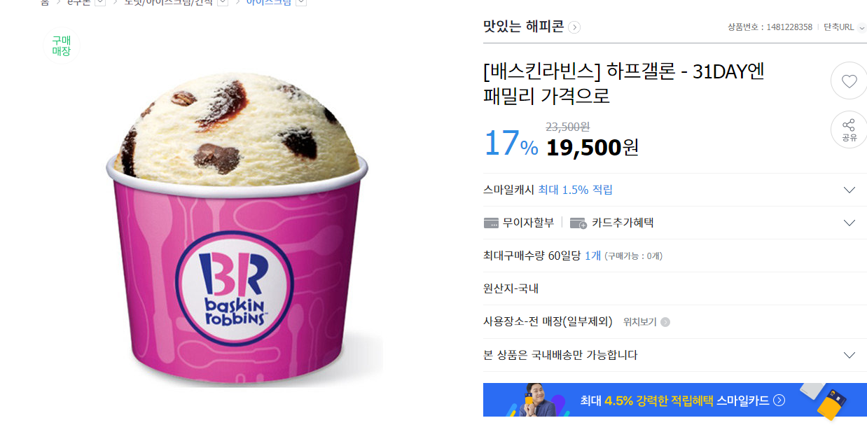This screenshot has height=446, width=867.
Task: Open the dropdown beside e쿠폰 breadcrumb
Action: 100,2
